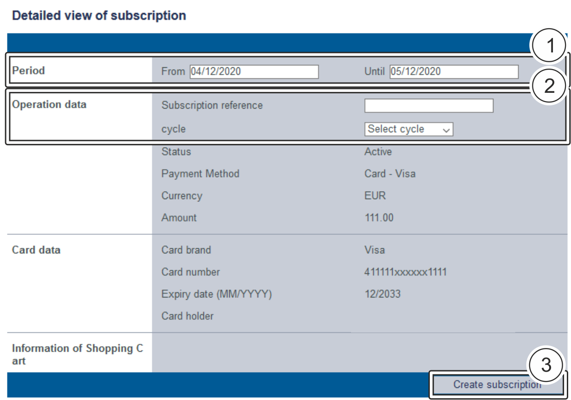Image resolution: width=571 pixels, height=400 pixels.
Task: Focus the Subscription reference text box
Action: point(428,106)
